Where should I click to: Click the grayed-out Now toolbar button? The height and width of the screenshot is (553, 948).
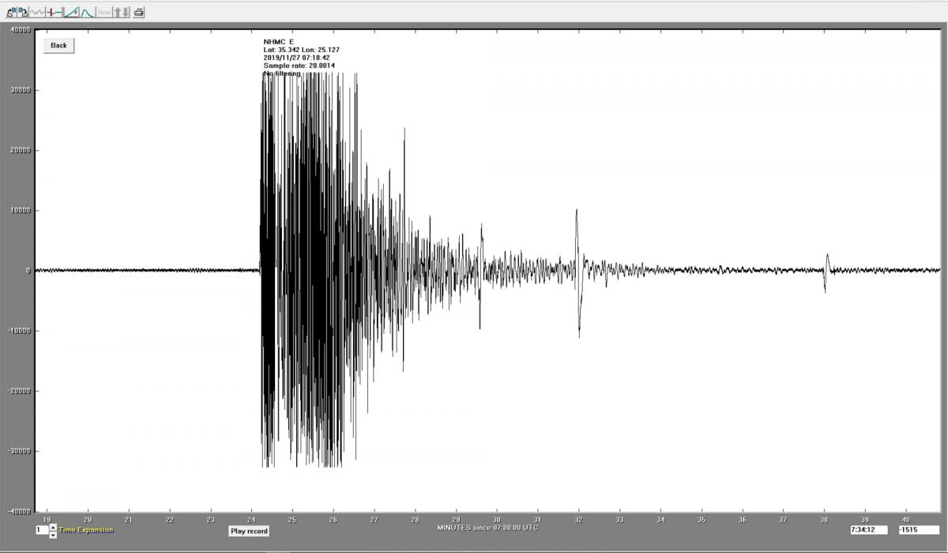click(104, 13)
